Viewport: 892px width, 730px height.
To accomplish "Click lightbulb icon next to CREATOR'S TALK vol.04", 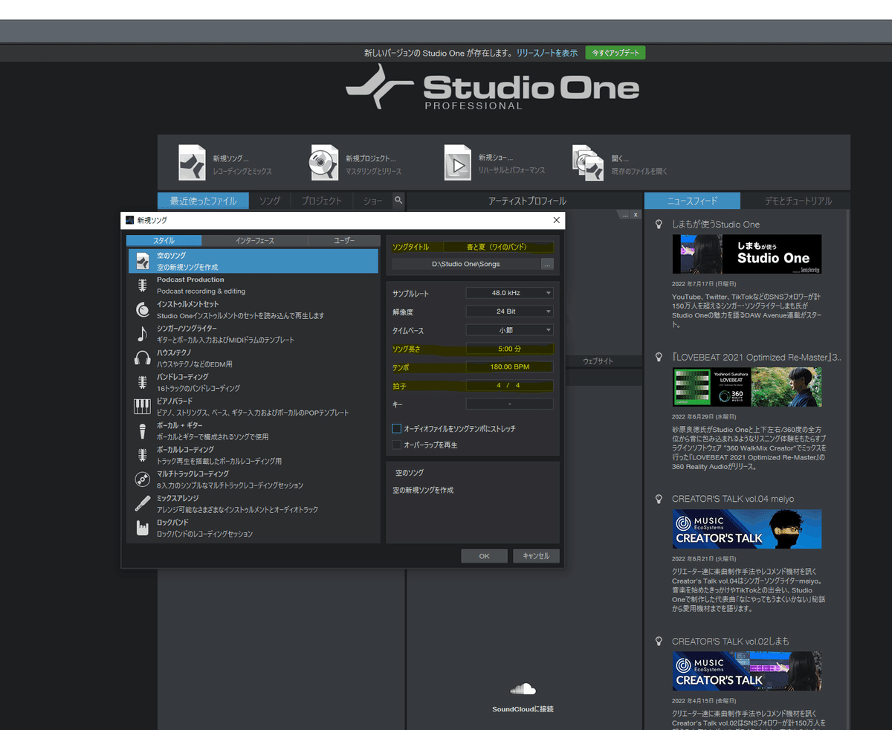I will point(658,498).
